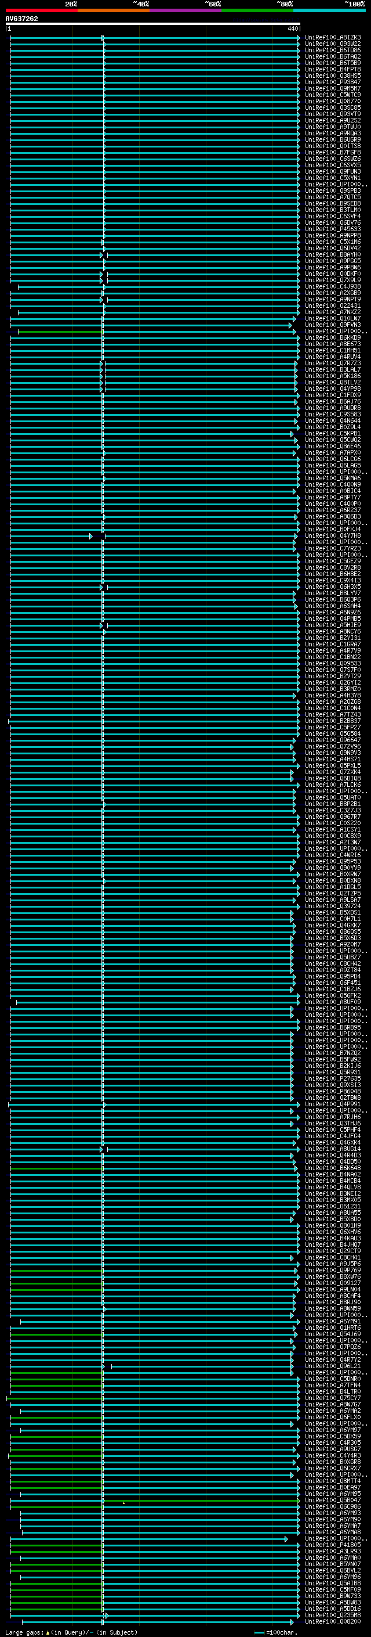Screen dimensions: 371x1637
Task: Select hit UniRef100_A8IZK3
Action: pyautogui.click(x=333, y=38)
